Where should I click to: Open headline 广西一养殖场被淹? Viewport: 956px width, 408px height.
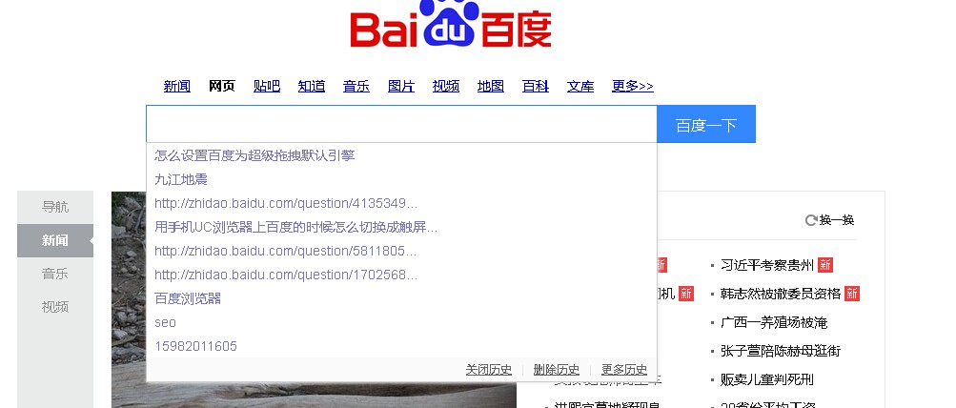coord(774,322)
